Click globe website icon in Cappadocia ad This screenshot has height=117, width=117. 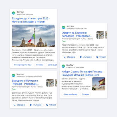click(97, 57)
